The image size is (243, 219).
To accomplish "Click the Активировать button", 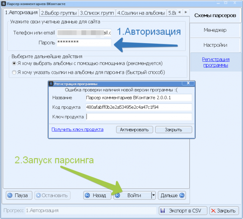I will click(x=134, y=130).
